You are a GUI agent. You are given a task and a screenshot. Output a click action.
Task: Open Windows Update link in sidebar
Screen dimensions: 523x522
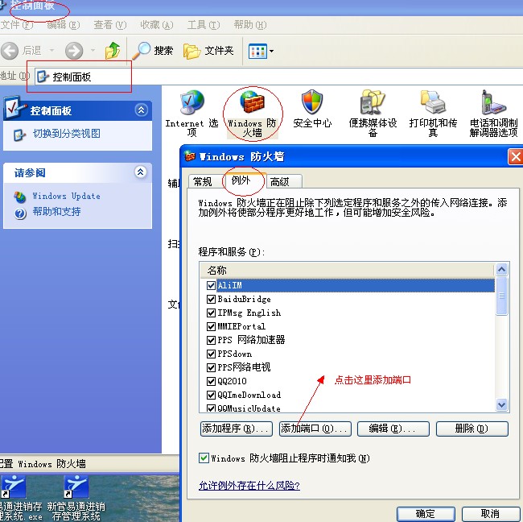[66, 196]
